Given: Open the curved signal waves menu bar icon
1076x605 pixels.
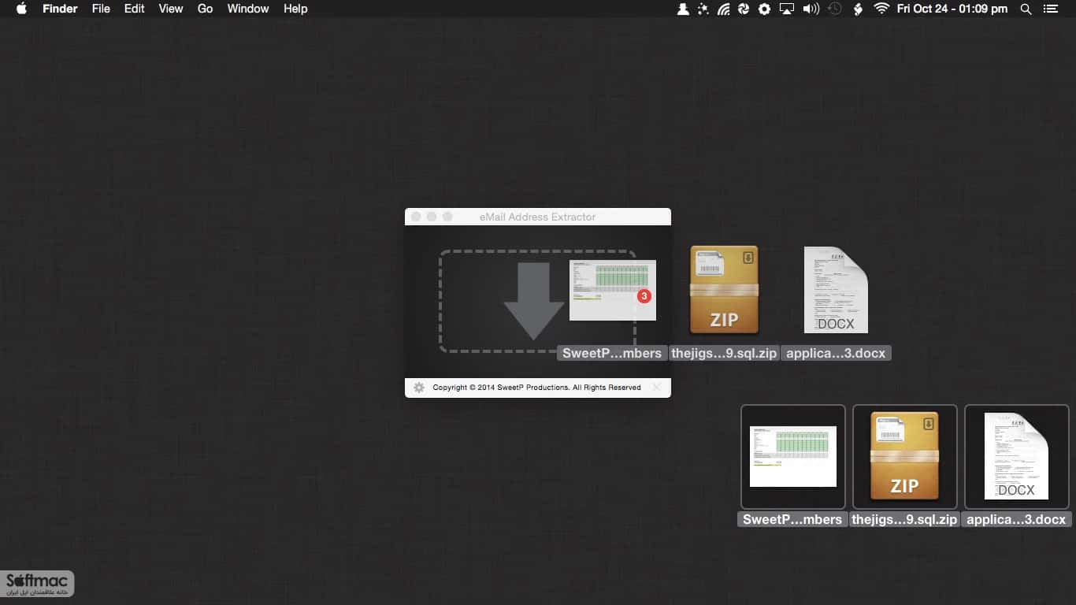Looking at the screenshot, I should click(x=723, y=9).
